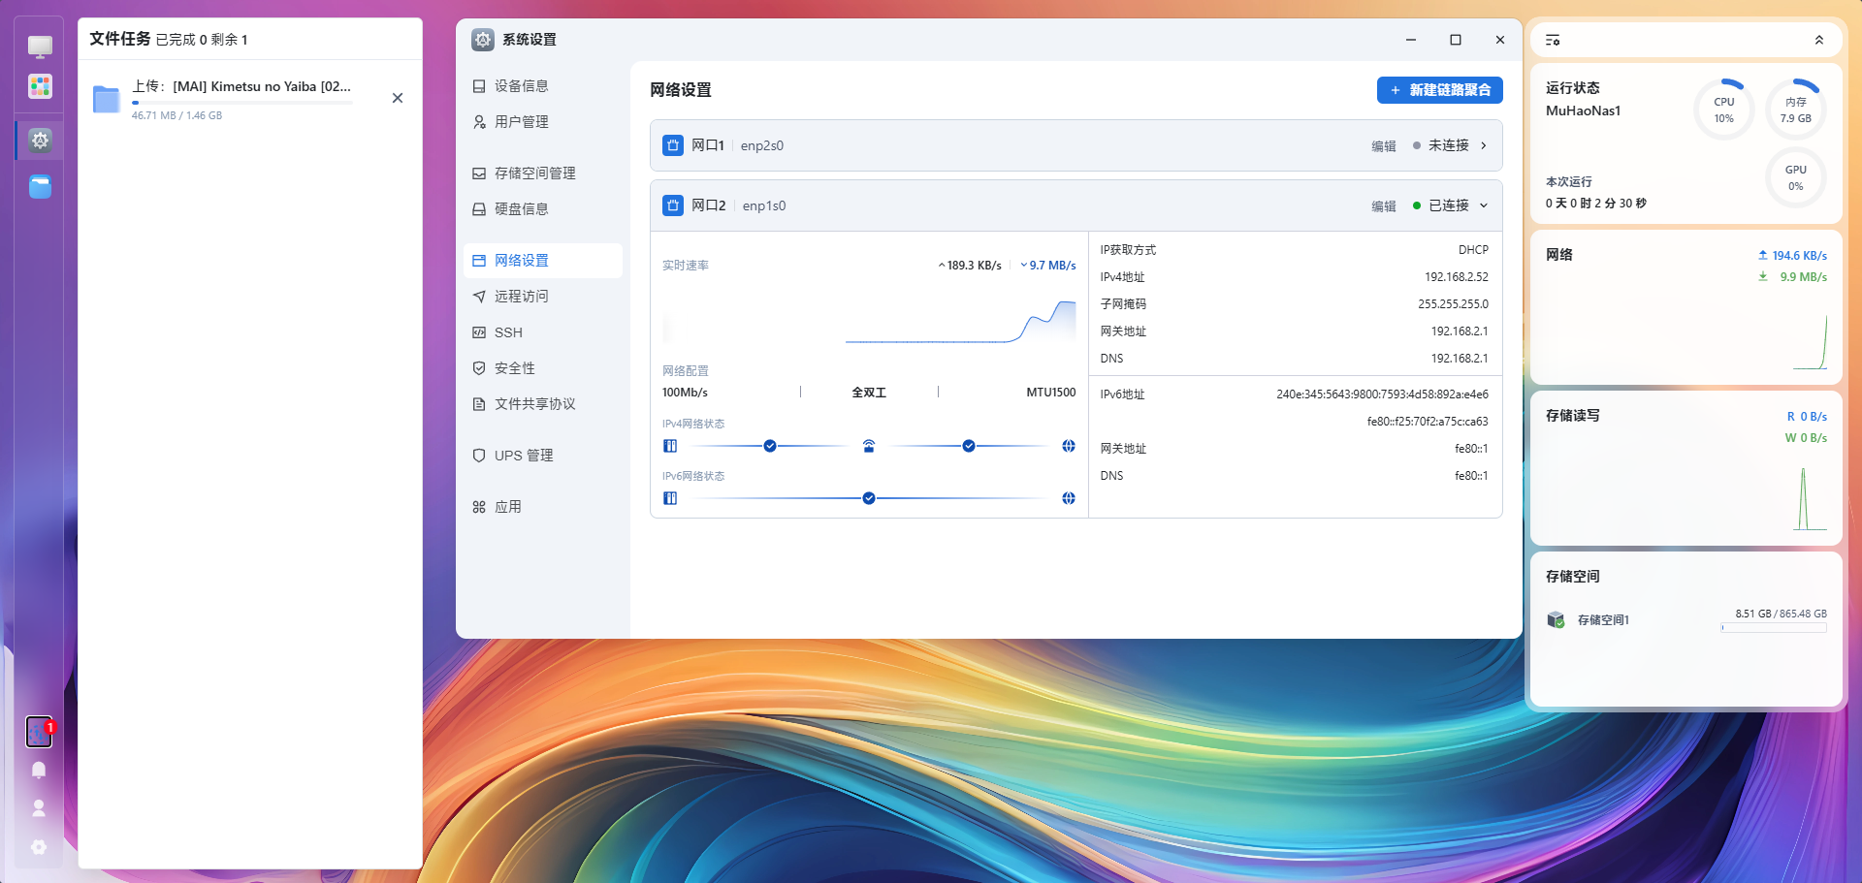The width and height of the screenshot is (1862, 883).
Task: Open the notifications bell in dock
Action: pos(39,770)
